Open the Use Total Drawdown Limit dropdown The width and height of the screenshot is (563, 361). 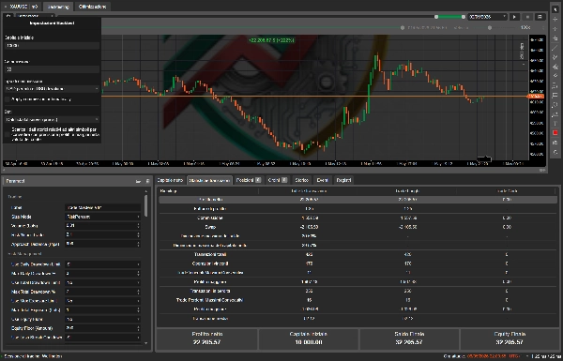click(x=102, y=283)
